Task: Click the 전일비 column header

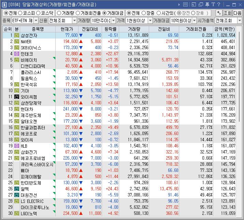Action: coord(164,29)
